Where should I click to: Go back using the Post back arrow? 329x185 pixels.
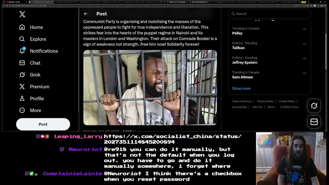point(86,14)
